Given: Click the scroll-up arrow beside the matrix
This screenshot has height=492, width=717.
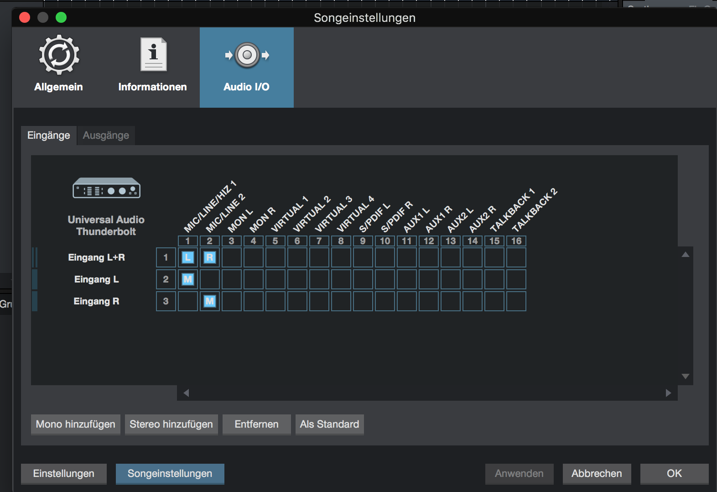Looking at the screenshot, I should click(x=685, y=255).
